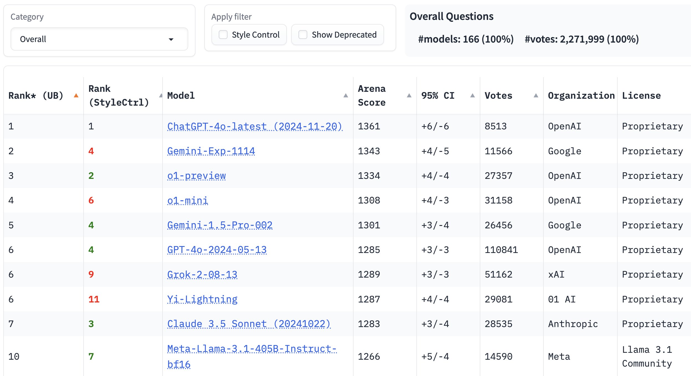The height and width of the screenshot is (376, 691).
Task: Open Claude 3.5 Sonnet (20241022) link
Action: [249, 324]
